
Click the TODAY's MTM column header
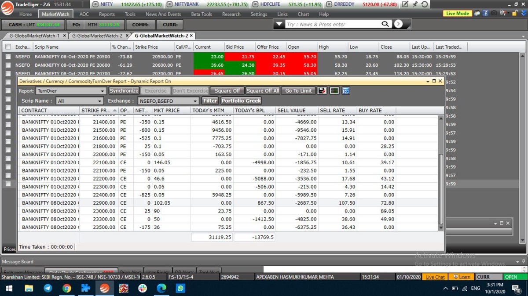tap(211, 110)
